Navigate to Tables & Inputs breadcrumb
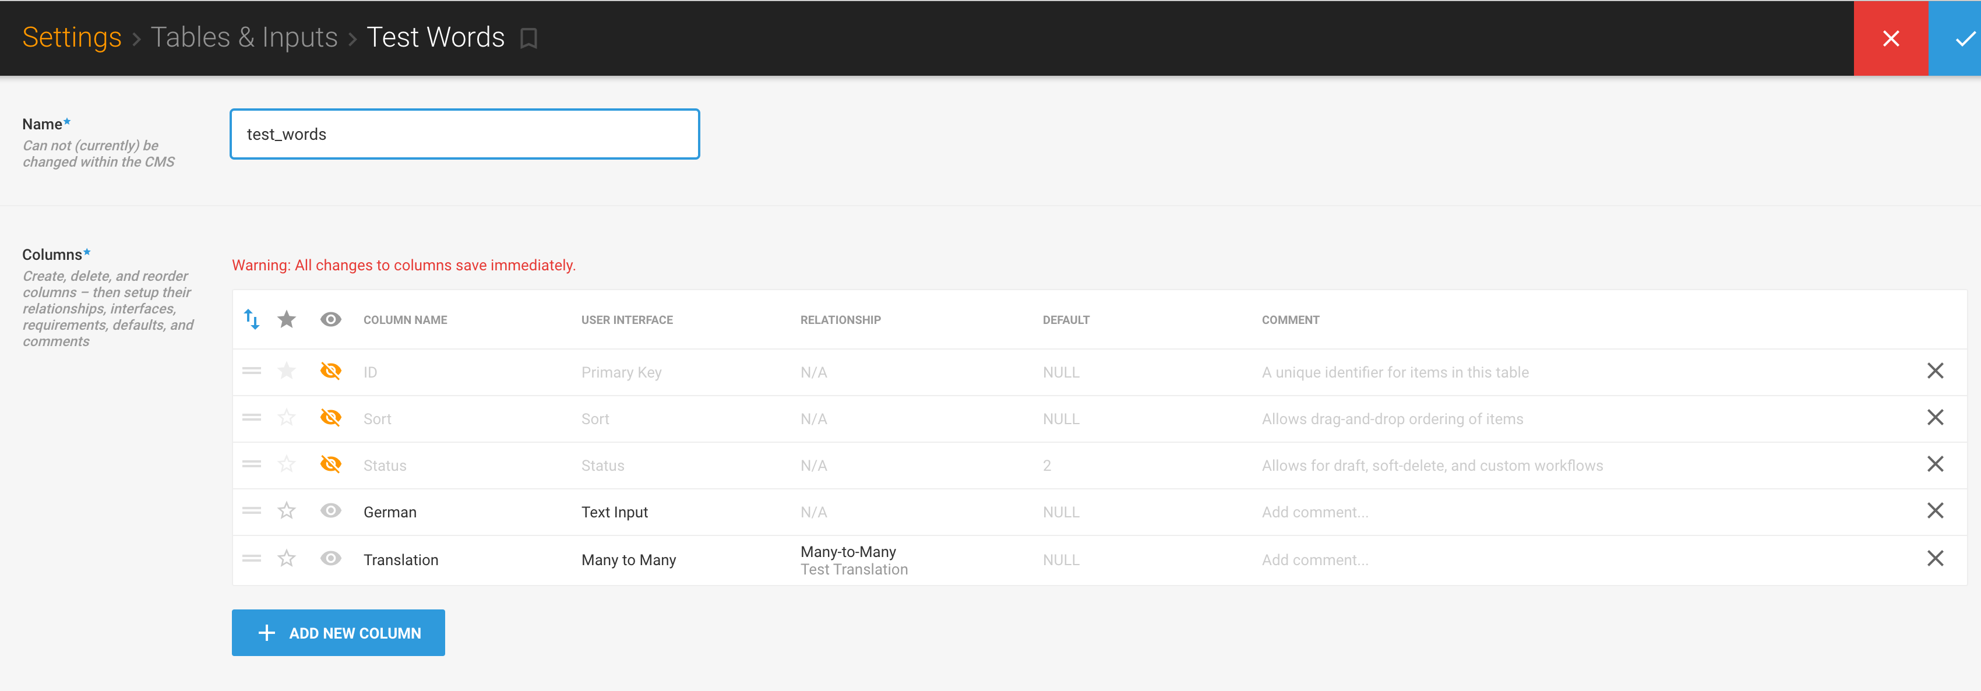Image resolution: width=1981 pixels, height=691 pixels. pos(244,37)
